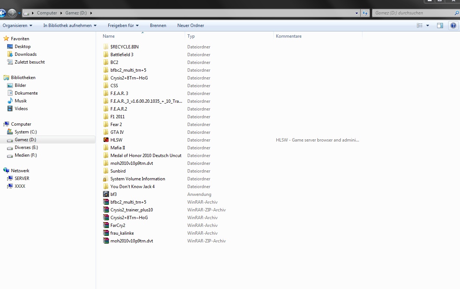Click the Brennen toolbar button

pos(158,25)
